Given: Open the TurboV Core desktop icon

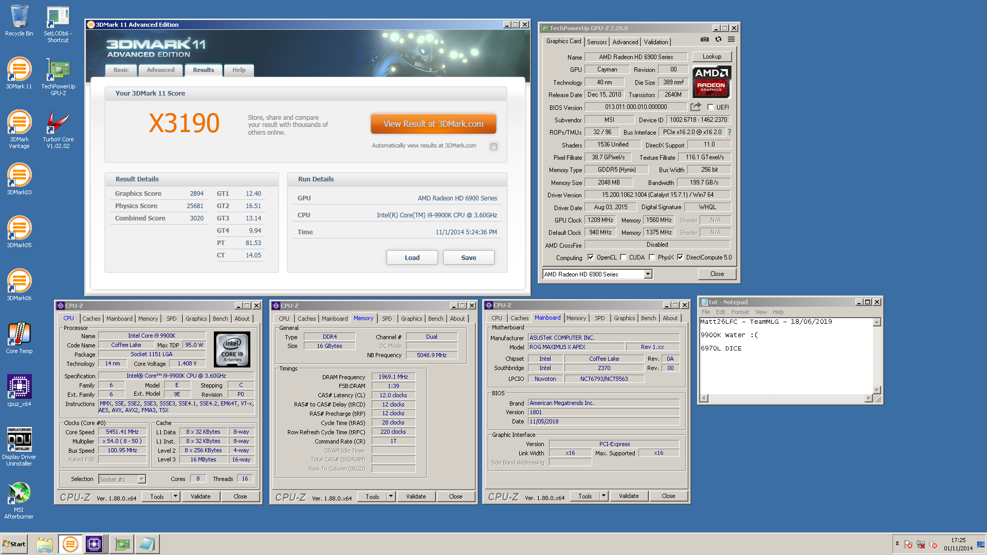Looking at the screenshot, I should 58,129.
